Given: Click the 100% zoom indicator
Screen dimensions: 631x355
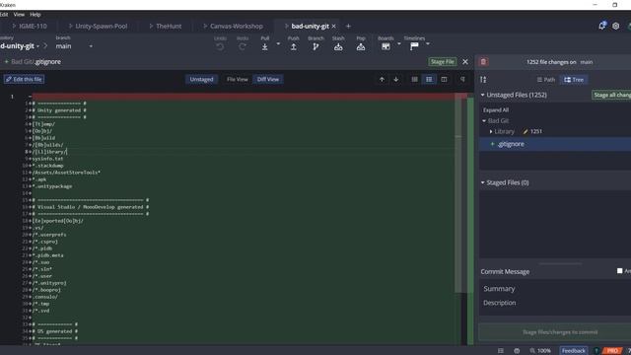Looking at the screenshot, I should tap(540, 351).
